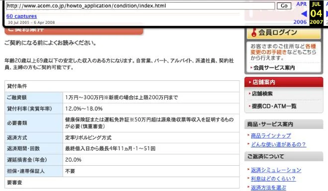Click the 12.0%～18.0% rate value

[x=83, y=109]
